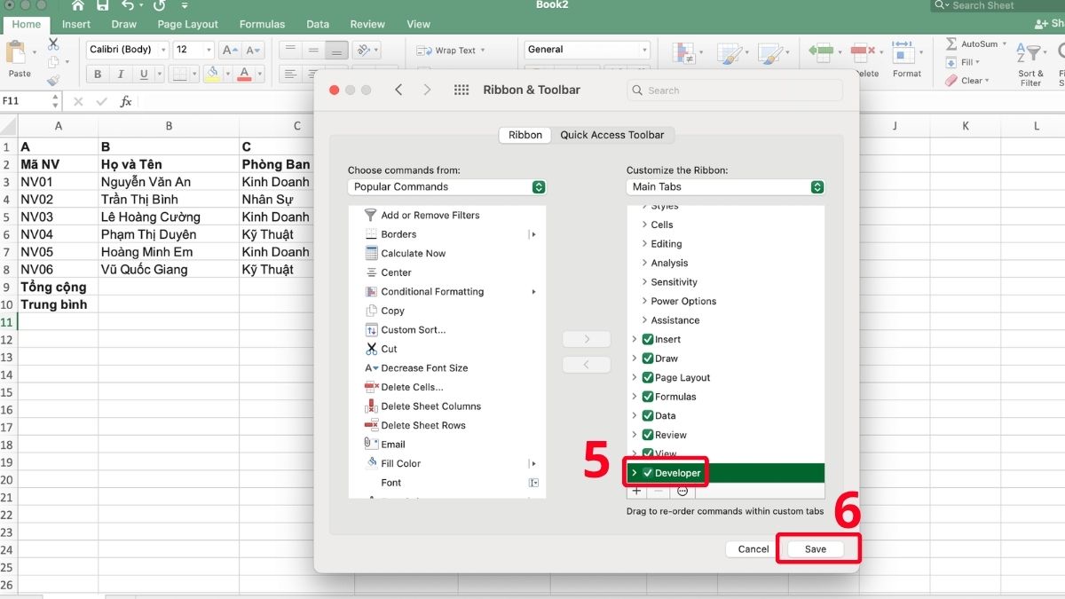Expand the Sensitivity group in tab list
Viewport: 1065px width, 599px height.
[644, 282]
